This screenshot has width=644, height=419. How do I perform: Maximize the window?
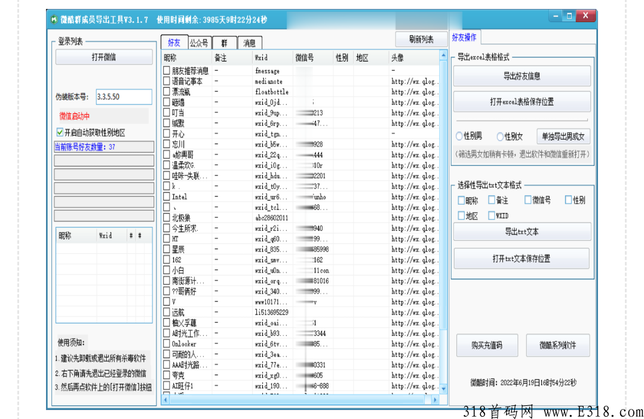coord(569,16)
